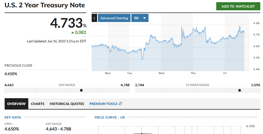Image resolution: width=263 pixels, height=134 pixels.
Task: Click the Yield Curve - US heading
Action: pyautogui.click(x=109, y=117)
